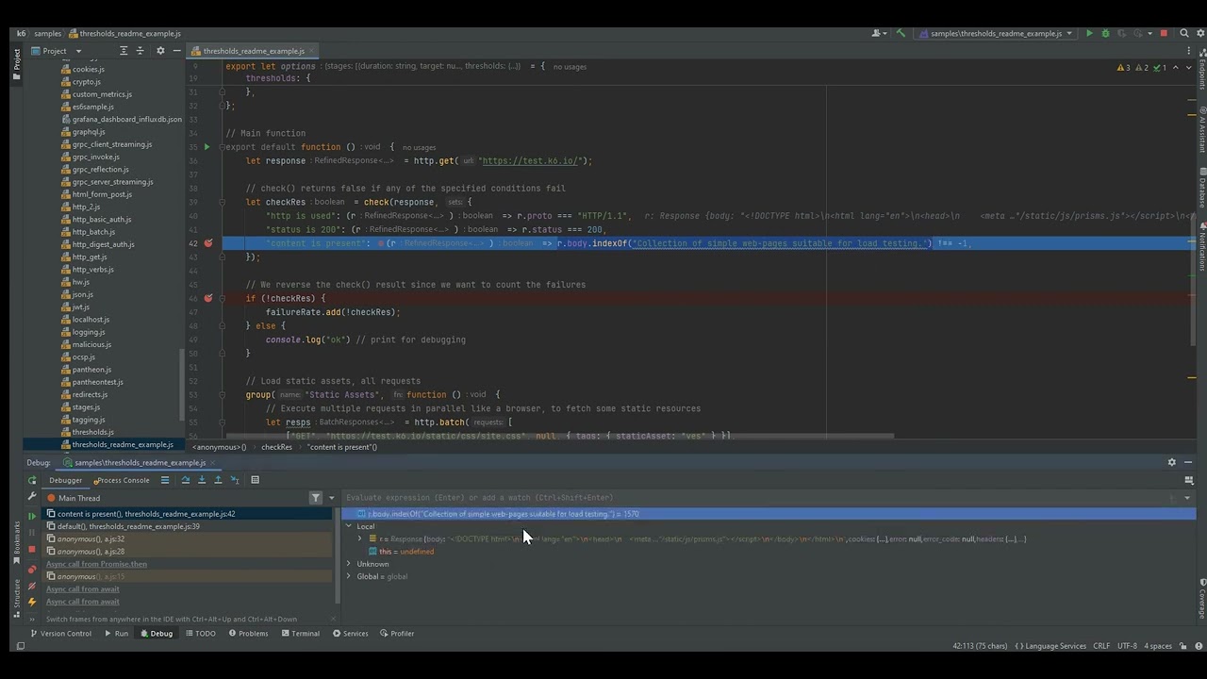The image size is (1207, 679).
Task: Build project with the hammer icon
Action: [x=901, y=33]
